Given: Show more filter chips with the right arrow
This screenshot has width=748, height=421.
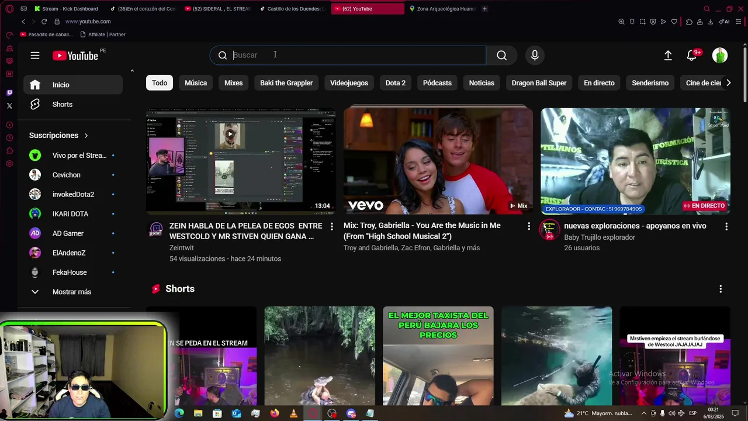Looking at the screenshot, I should (x=728, y=83).
